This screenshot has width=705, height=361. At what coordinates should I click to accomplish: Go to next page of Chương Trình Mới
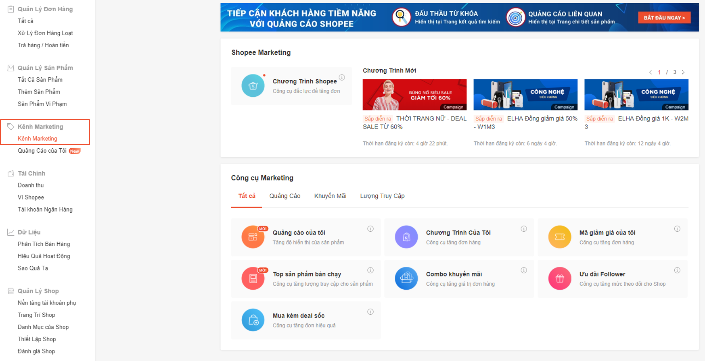pyautogui.click(x=683, y=73)
